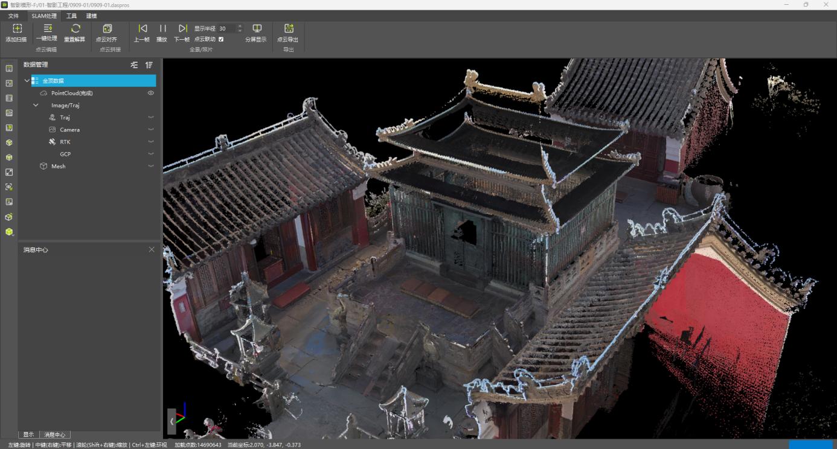Image resolution: width=837 pixels, height=449 pixels.
Task: Open the 文件 menu
Action: coord(13,16)
